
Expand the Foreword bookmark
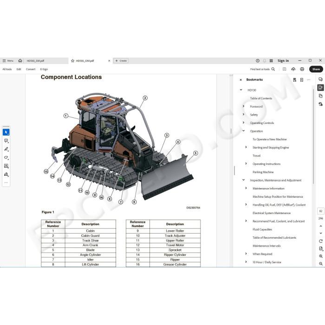[244, 106]
